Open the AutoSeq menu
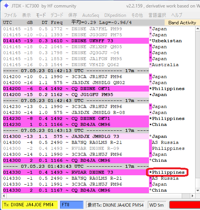 [91, 15]
